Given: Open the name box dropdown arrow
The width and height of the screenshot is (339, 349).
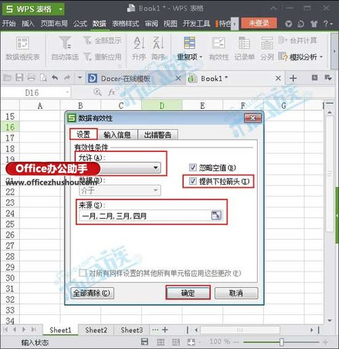Looking at the screenshot, I should click(67, 92).
